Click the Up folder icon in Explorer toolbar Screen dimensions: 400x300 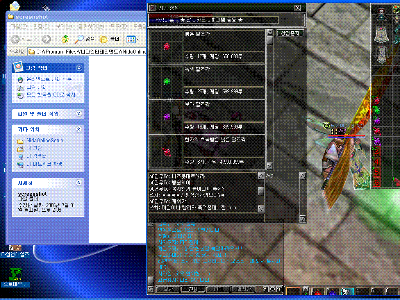coord(65,39)
